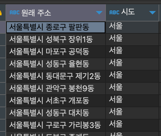Screen dimensions: 161x136
Task: Click the ABC type icon beside 시도
Action: click(x=114, y=13)
